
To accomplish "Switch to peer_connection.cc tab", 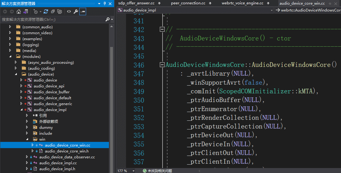I will [x=188, y=3].
